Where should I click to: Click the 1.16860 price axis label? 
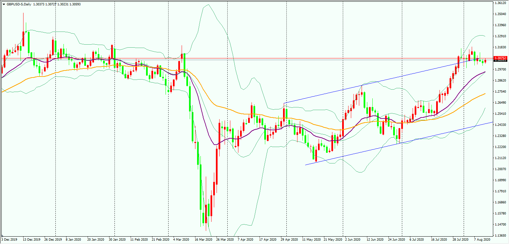pyautogui.click(x=500, y=202)
